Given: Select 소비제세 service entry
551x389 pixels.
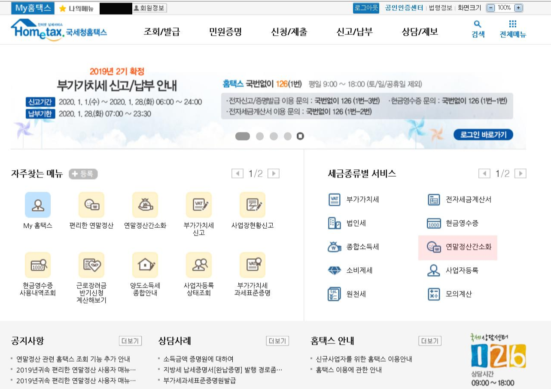Looking at the screenshot, I should 350,270.
